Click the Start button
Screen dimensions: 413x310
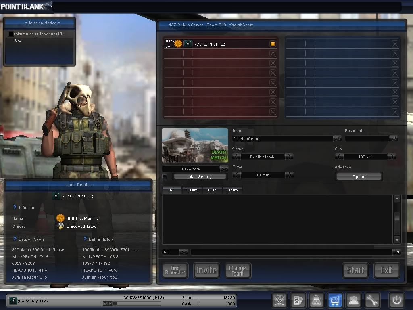coord(355,270)
